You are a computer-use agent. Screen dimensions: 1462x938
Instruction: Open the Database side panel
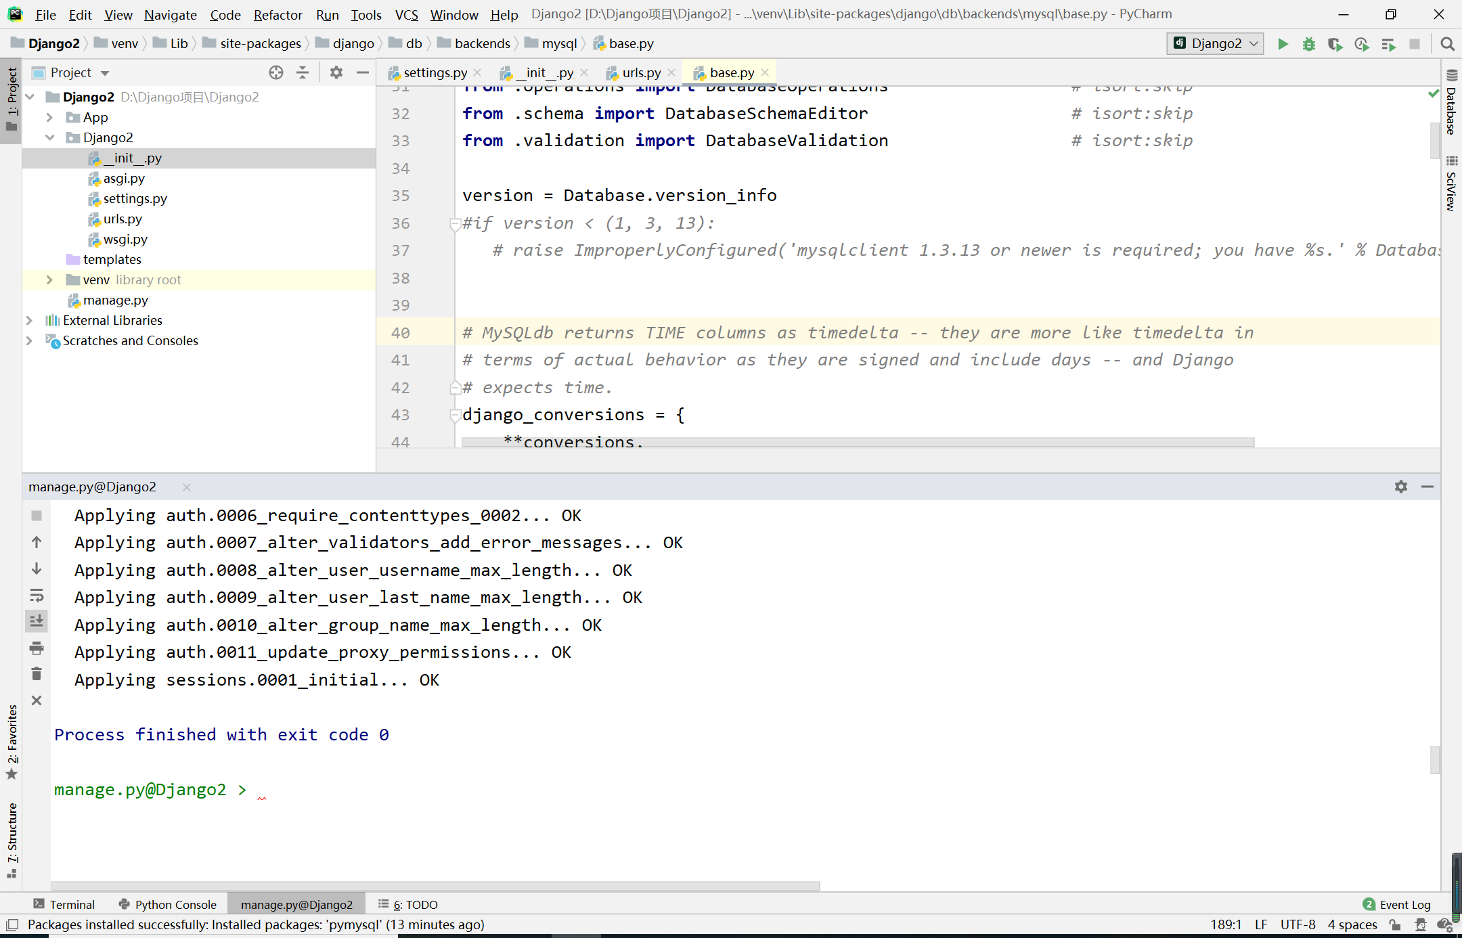pos(1451,102)
